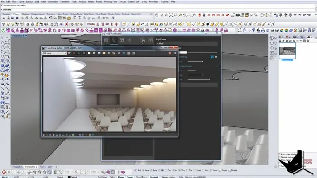Open the Lights tab in V-Ray Asset Editor
The image size is (317, 178).
point(114,40)
